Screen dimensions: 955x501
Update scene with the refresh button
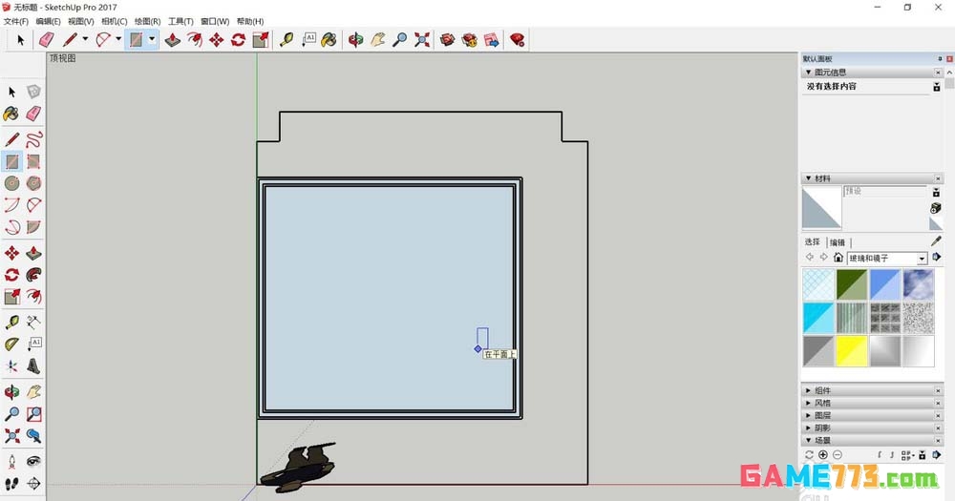pyautogui.click(x=809, y=455)
